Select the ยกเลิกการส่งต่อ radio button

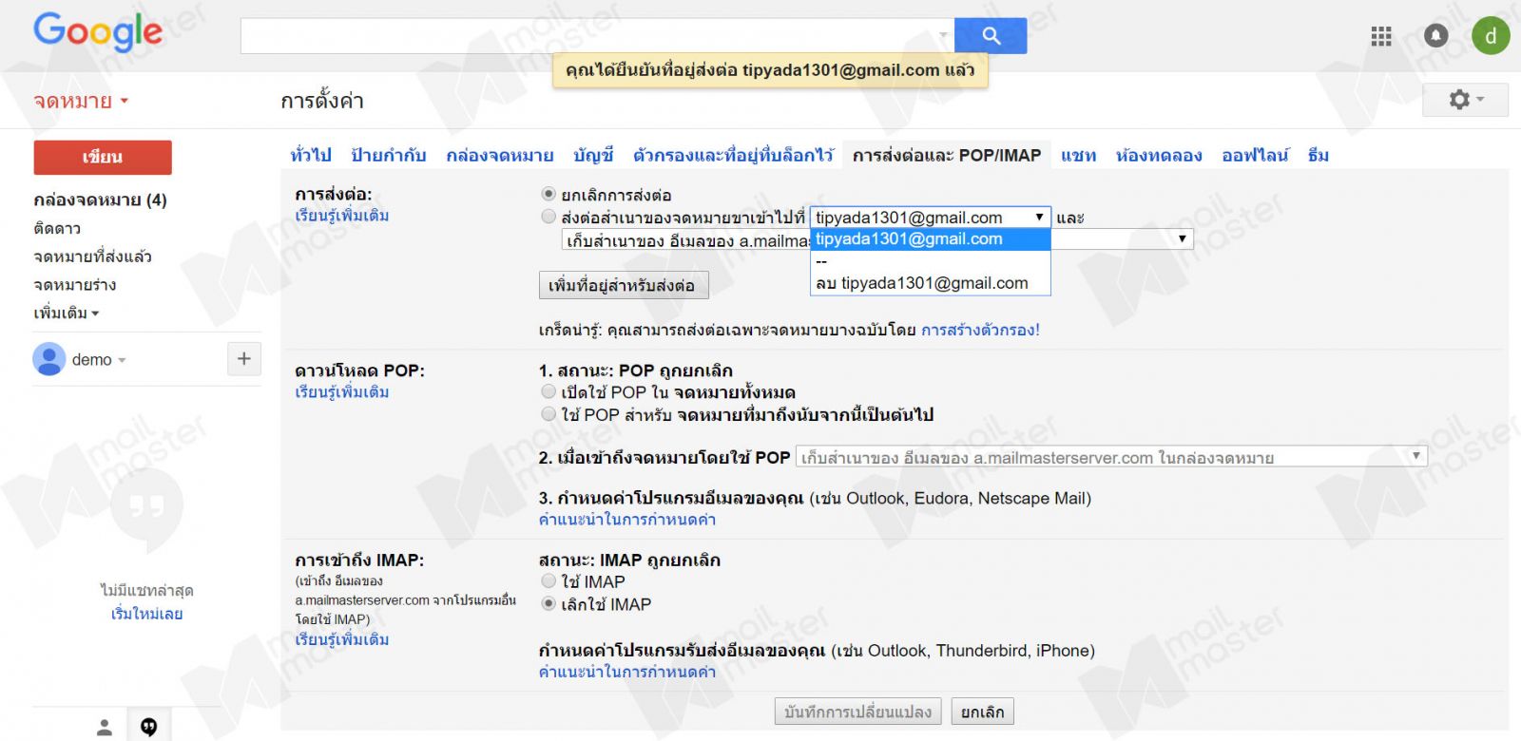pyautogui.click(x=549, y=194)
